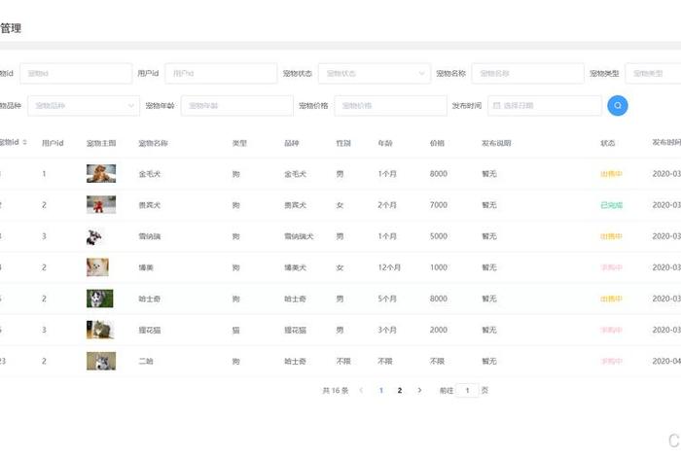Select page 1 in pagination

coord(380,390)
